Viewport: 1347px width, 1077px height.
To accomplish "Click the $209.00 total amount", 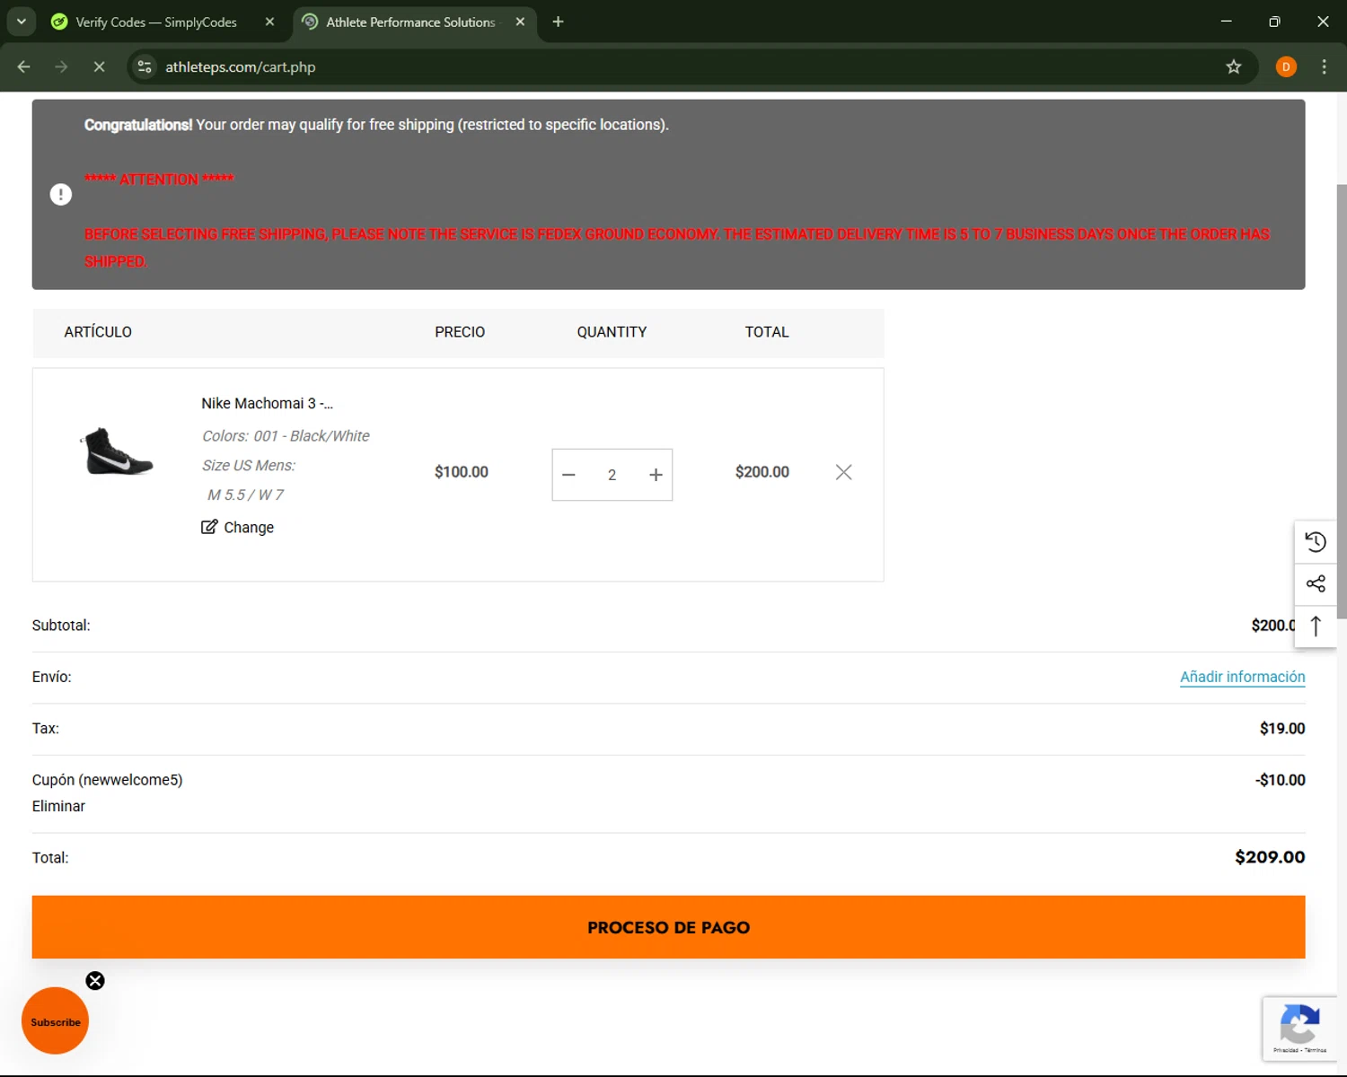I will tap(1270, 857).
